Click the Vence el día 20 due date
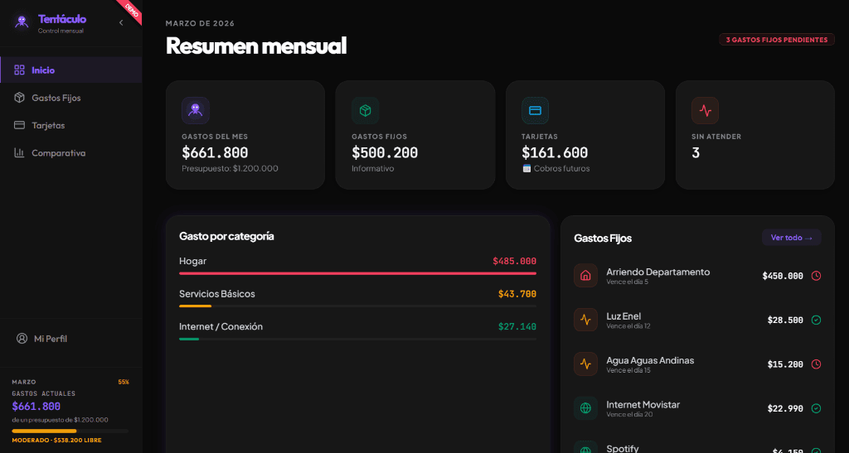Screen dimensions: 849x453 pyautogui.click(x=630, y=415)
